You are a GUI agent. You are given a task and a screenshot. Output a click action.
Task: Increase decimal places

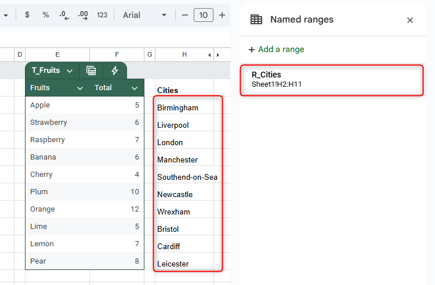click(83, 15)
